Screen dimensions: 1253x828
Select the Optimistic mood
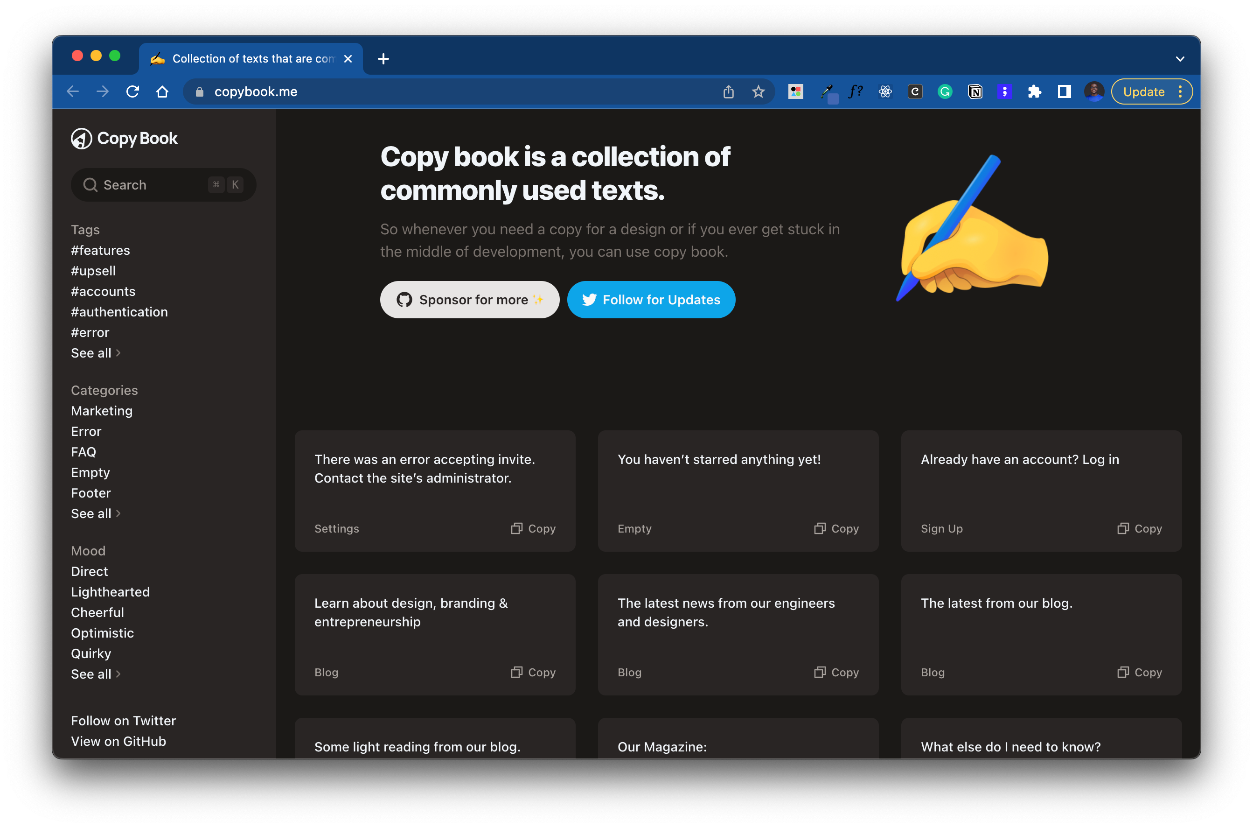point(102,632)
